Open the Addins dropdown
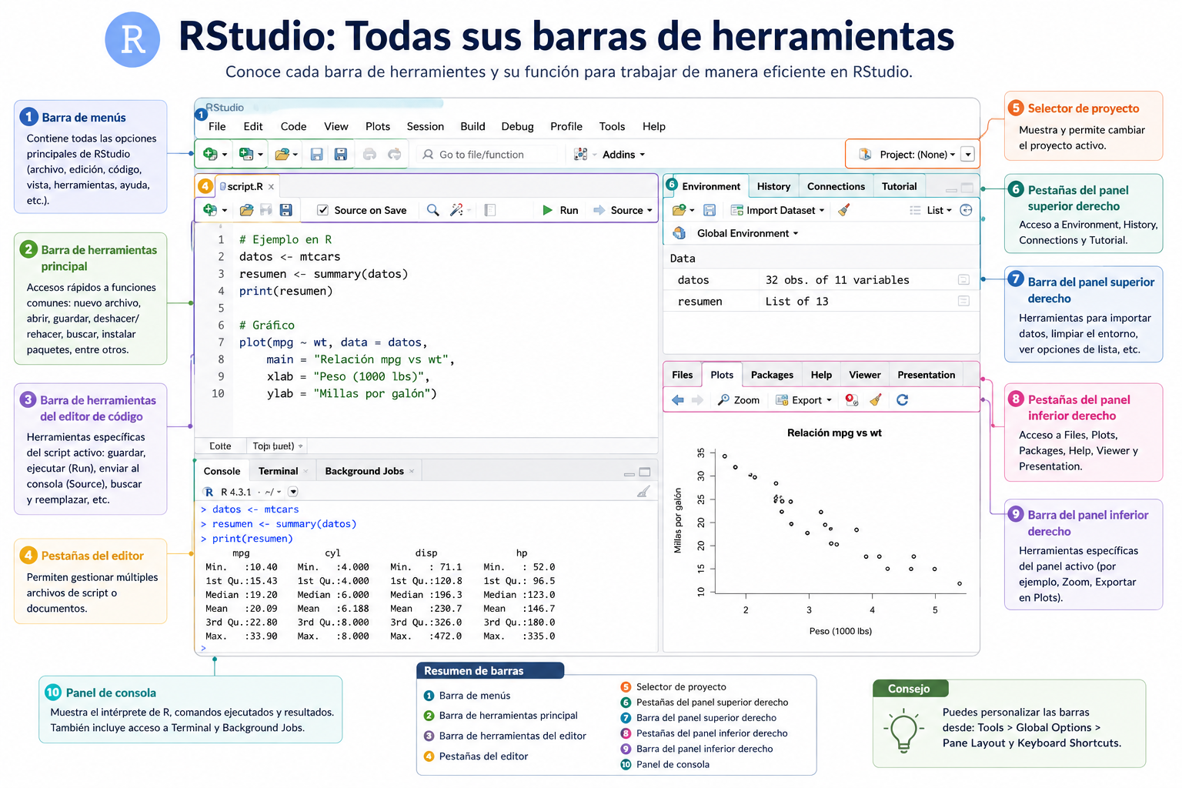 [624, 155]
